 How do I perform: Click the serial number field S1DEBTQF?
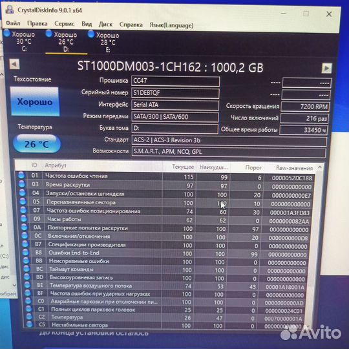coord(175,93)
